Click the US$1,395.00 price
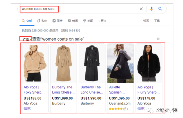 tap(119, 98)
